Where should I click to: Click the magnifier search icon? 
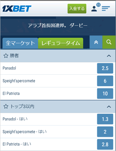click(109, 42)
